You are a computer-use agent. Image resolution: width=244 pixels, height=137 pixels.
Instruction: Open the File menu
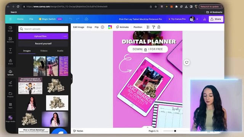click(x=31, y=19)
